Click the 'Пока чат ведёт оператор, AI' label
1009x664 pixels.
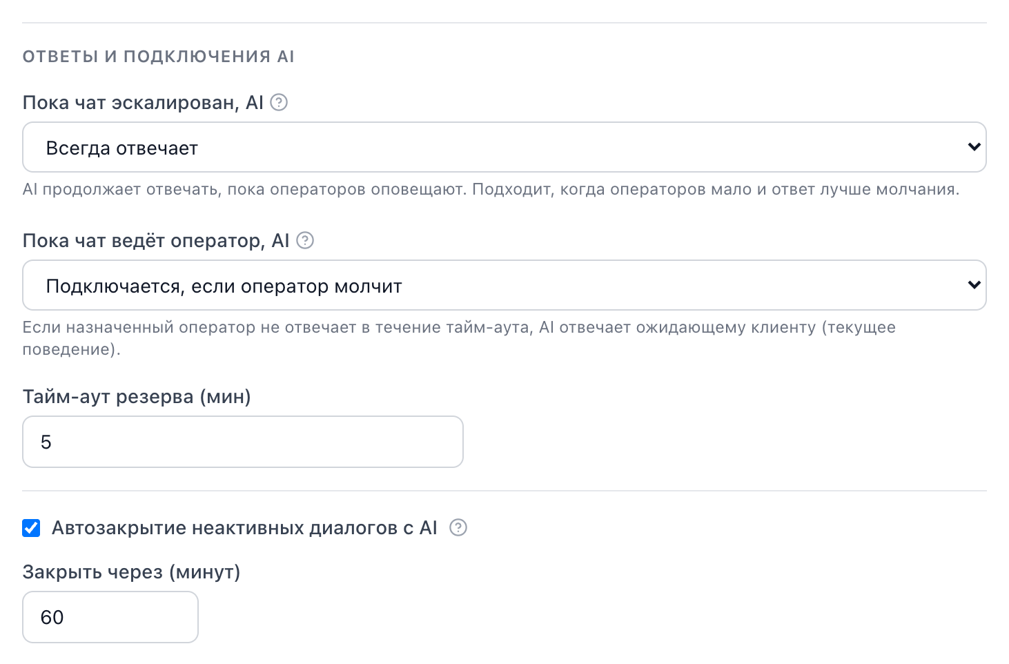point(156,240)
